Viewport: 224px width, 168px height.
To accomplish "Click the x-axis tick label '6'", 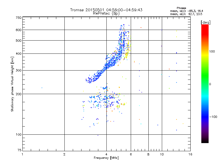I will [x=131, y=154].
